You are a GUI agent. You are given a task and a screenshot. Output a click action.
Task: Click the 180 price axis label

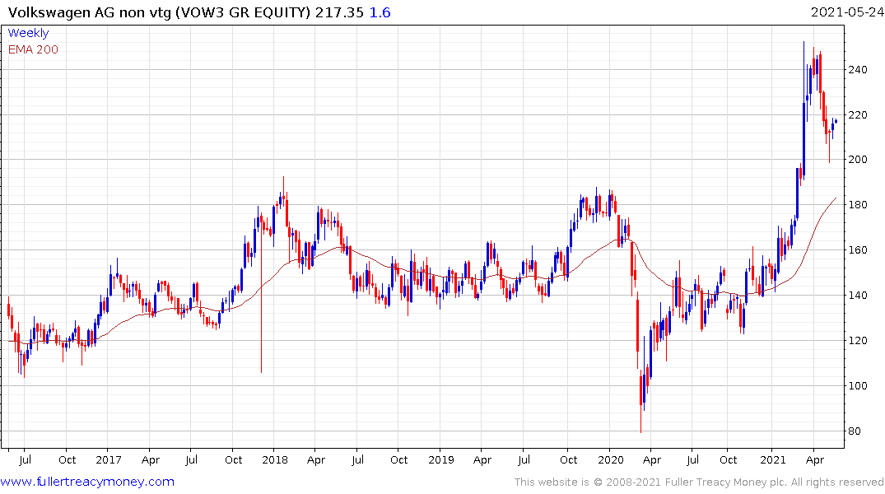(858, 204)
